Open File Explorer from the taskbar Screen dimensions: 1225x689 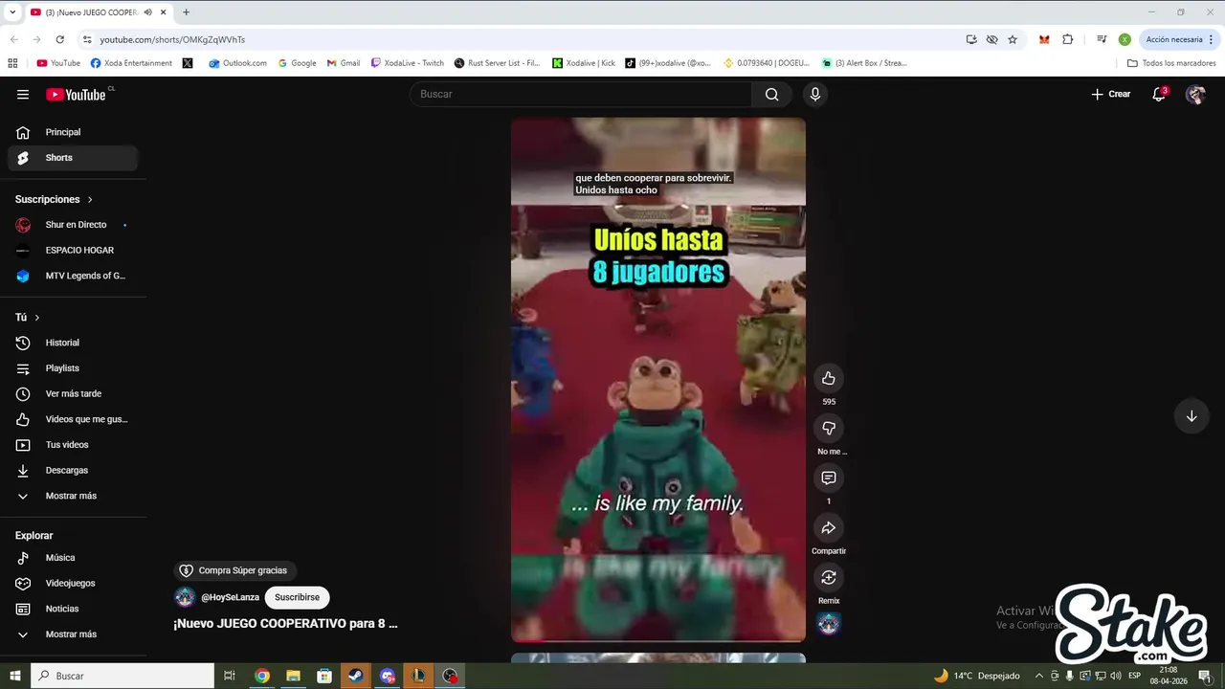pyautogui.click(x=293, y=676)
